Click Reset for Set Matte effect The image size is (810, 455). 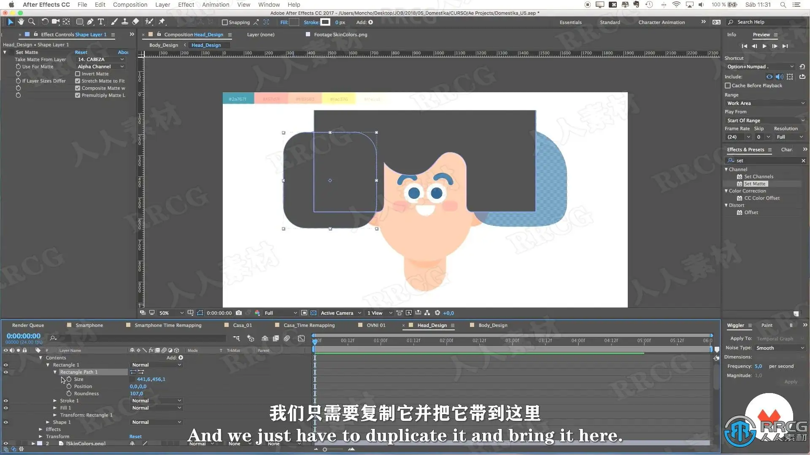81,52
